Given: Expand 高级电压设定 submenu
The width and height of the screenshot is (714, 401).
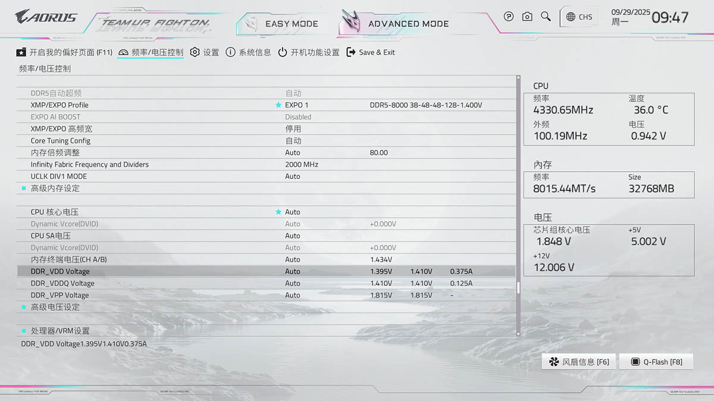Looking at the screenshot, I should (55, 307).
